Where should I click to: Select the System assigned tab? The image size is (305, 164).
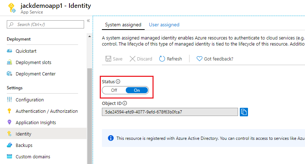point(123,25)
